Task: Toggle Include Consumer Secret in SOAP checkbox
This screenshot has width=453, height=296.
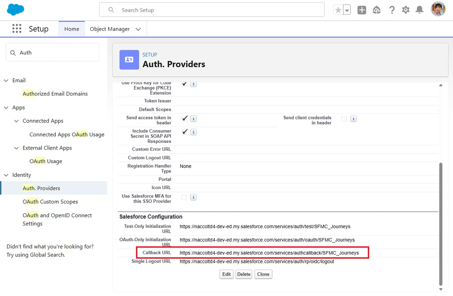Action: click(184, 132)
